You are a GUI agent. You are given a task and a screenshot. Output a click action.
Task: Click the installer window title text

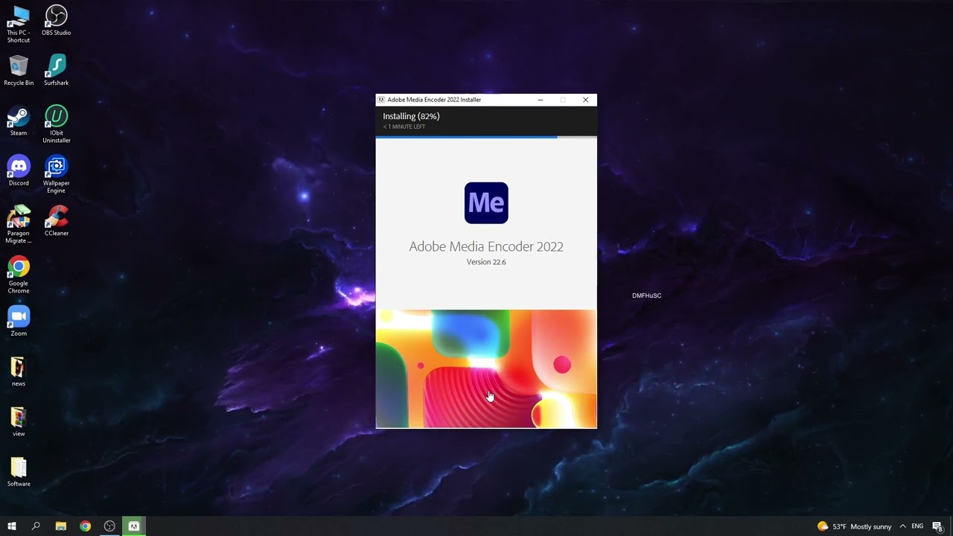[x=434, y=100]
